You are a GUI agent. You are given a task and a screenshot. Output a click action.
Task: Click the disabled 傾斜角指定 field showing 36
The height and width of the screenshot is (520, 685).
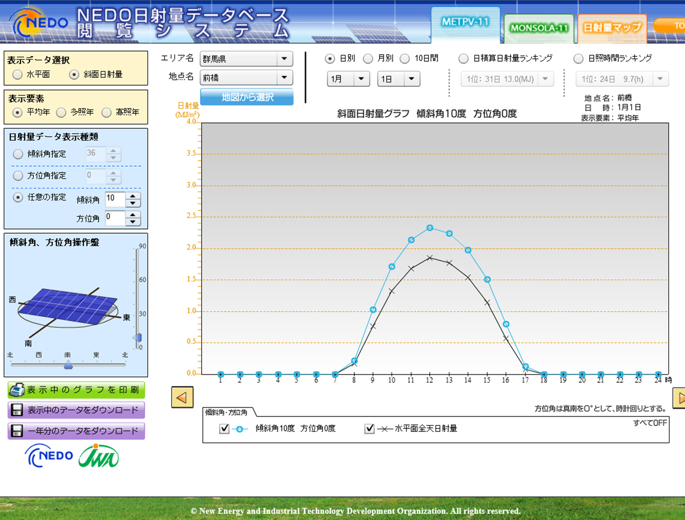(x=96, y=153)
